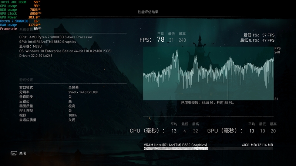Click the 全屏幕 value
Image resolution: width=296 pixels, height=166 pixels.
click(73, 87)
